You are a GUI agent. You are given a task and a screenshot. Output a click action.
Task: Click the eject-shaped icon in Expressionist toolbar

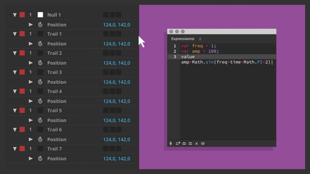pyautogui.click(x=184, y=143)
